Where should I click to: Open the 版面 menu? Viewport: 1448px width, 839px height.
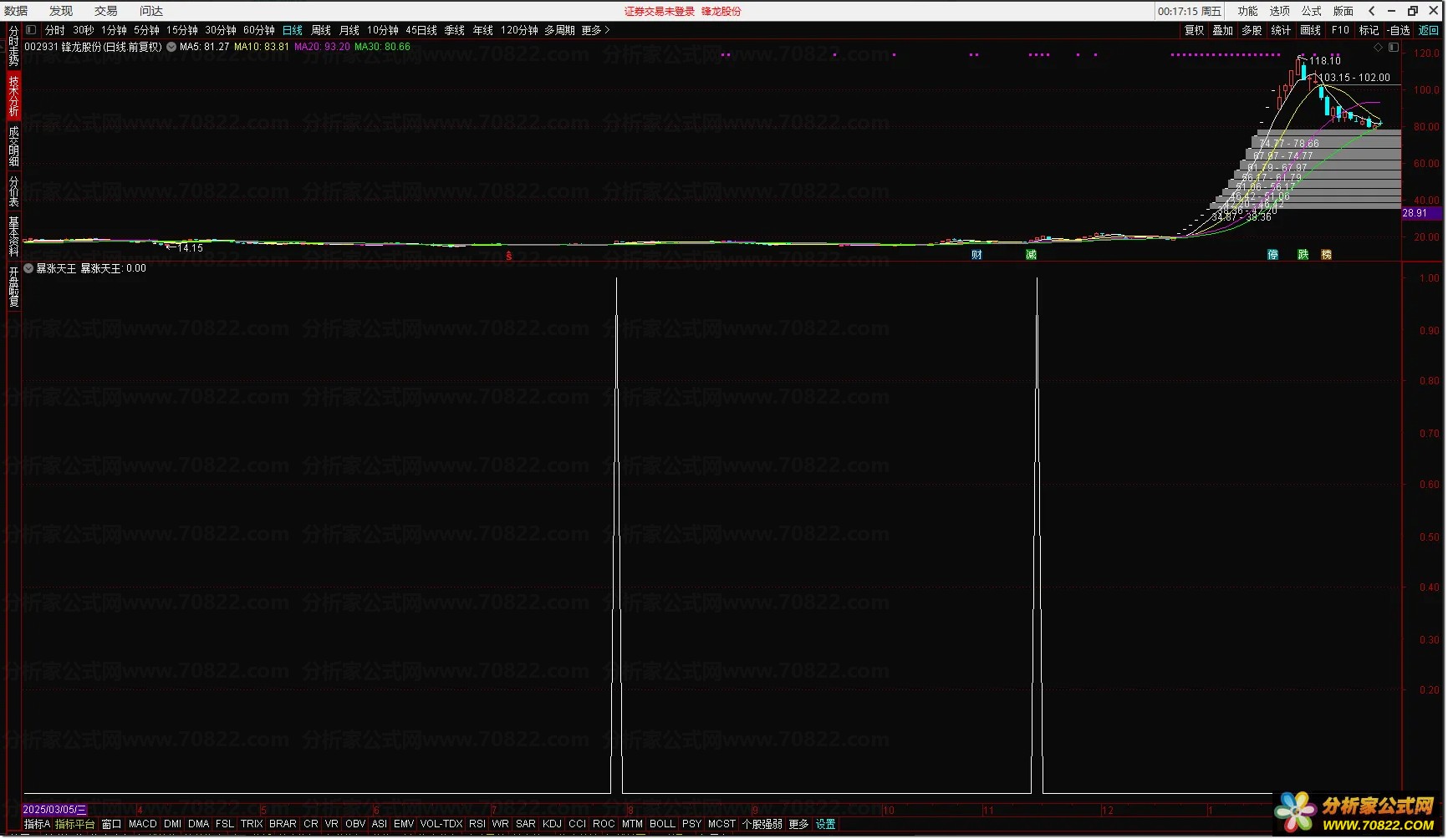[x=1343, y=11]
